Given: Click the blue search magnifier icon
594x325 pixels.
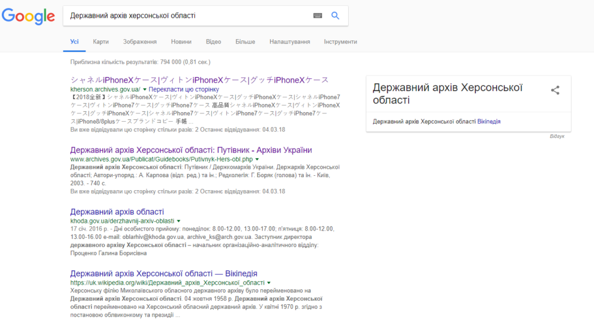Looking at the screenshot, I should (335, 15).
